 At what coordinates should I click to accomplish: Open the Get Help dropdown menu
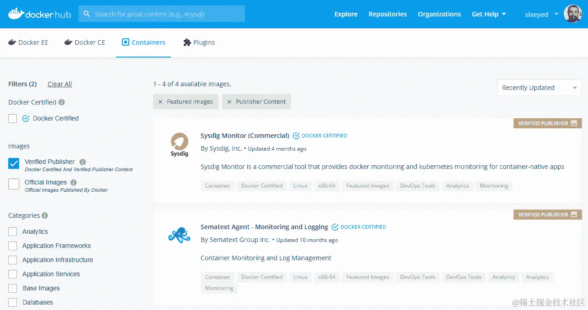tap(489, 14)
